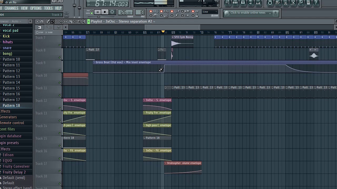Select the Slice tool in playlist toolbar

[x=70, y=22]
